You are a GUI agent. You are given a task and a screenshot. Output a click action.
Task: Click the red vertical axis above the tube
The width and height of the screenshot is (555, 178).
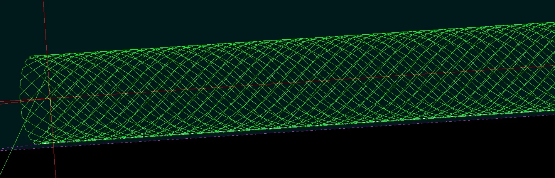[44, 27]
